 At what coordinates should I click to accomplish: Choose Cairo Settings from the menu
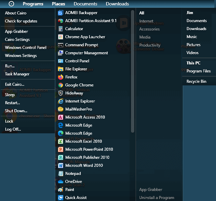coord(17,40)
